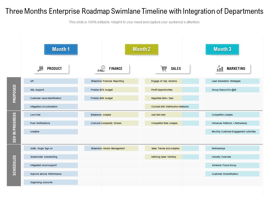Select the PROPOSED swimlane label
The width and height of the screenshot is (269, 202).
click(x=14, y=94)
